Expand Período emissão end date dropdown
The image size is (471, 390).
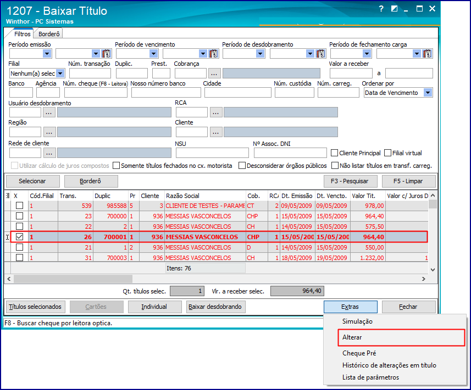(96, 54)
